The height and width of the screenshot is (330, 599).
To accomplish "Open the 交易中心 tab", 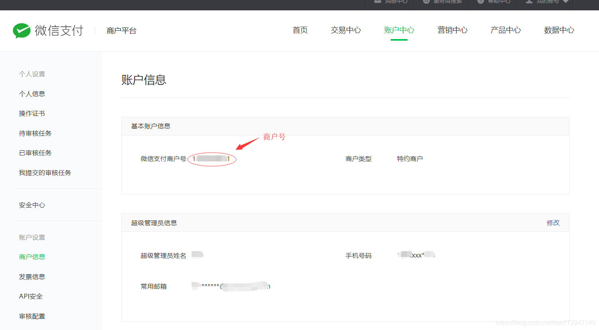I will point(346,30).
